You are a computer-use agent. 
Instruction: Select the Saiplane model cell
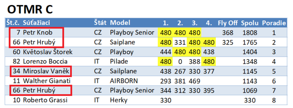(x=122, y=42)
